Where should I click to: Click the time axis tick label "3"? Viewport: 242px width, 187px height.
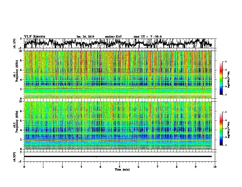(x=81, y=167)
